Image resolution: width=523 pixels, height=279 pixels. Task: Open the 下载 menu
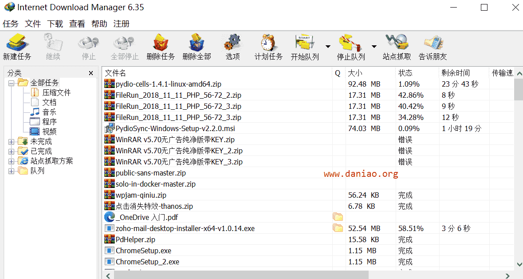coord(55,24)
